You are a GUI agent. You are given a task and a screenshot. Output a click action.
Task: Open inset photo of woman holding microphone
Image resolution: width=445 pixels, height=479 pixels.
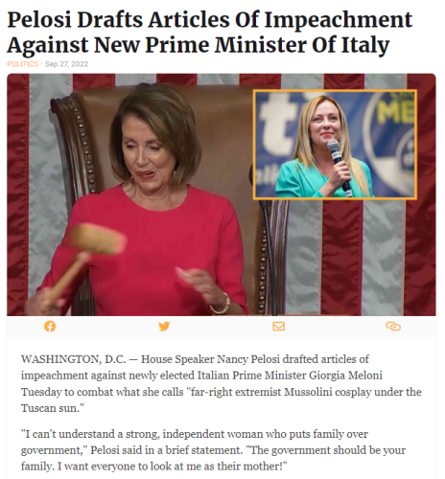[x=335, y=145]
